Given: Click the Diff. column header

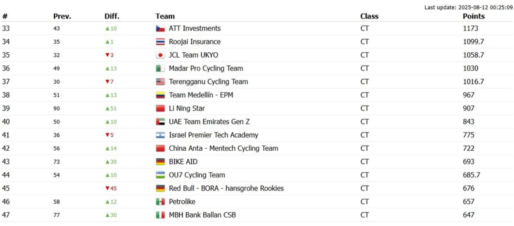Looking at the screenshot, I should 112,16.
